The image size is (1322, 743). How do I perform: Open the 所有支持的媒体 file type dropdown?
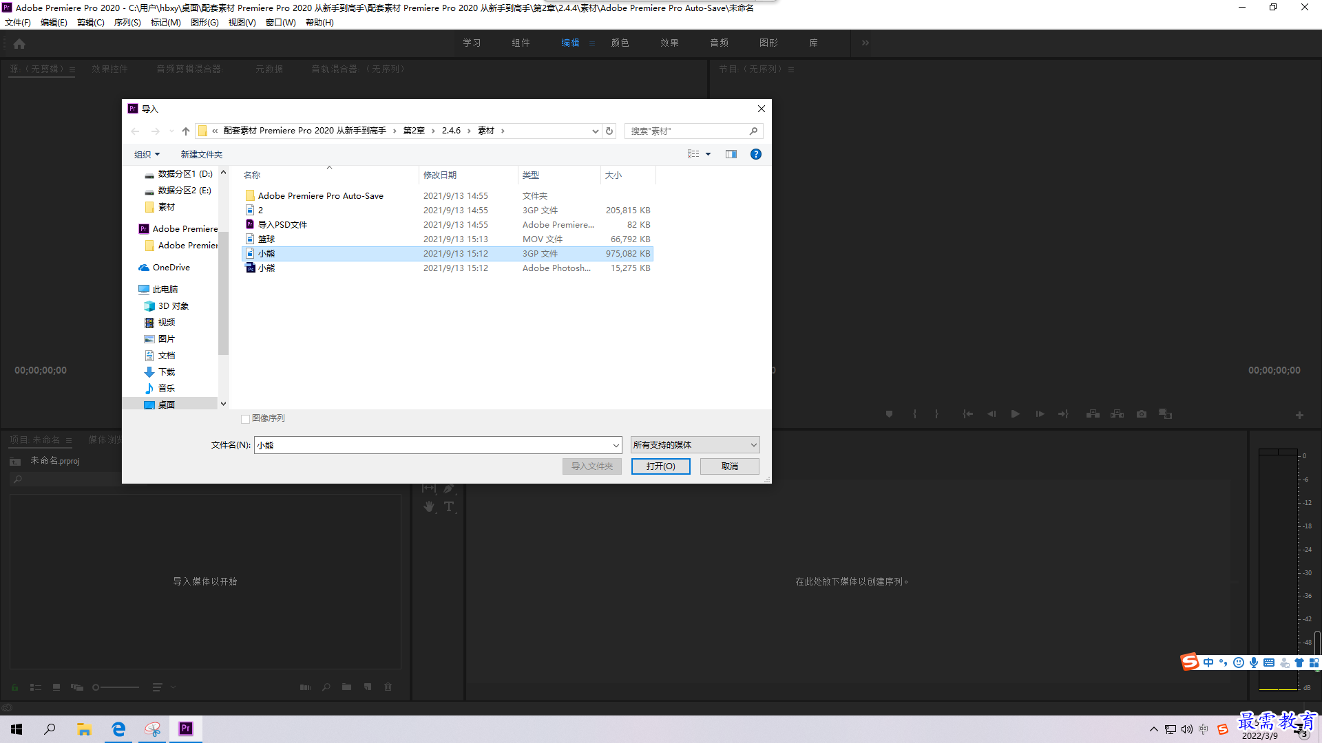click(695, 445)
